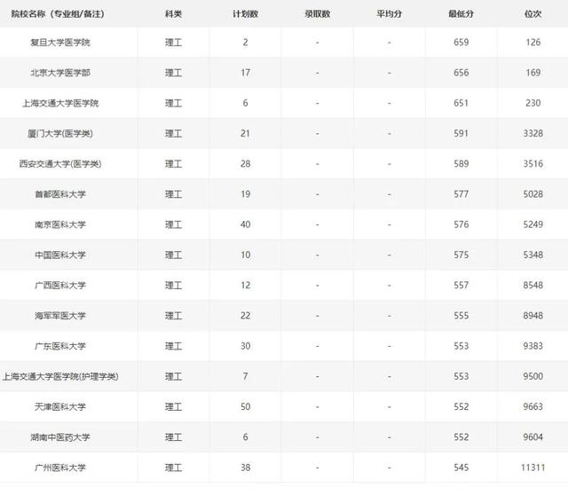This screenshot has height=495, width=568.
Task: Select the 北京大学医学部 row name
Action: pyautogui.click(x=60, y=73)
